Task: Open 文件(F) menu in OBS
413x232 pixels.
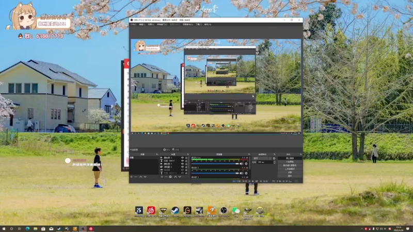Action: point(133,24)
